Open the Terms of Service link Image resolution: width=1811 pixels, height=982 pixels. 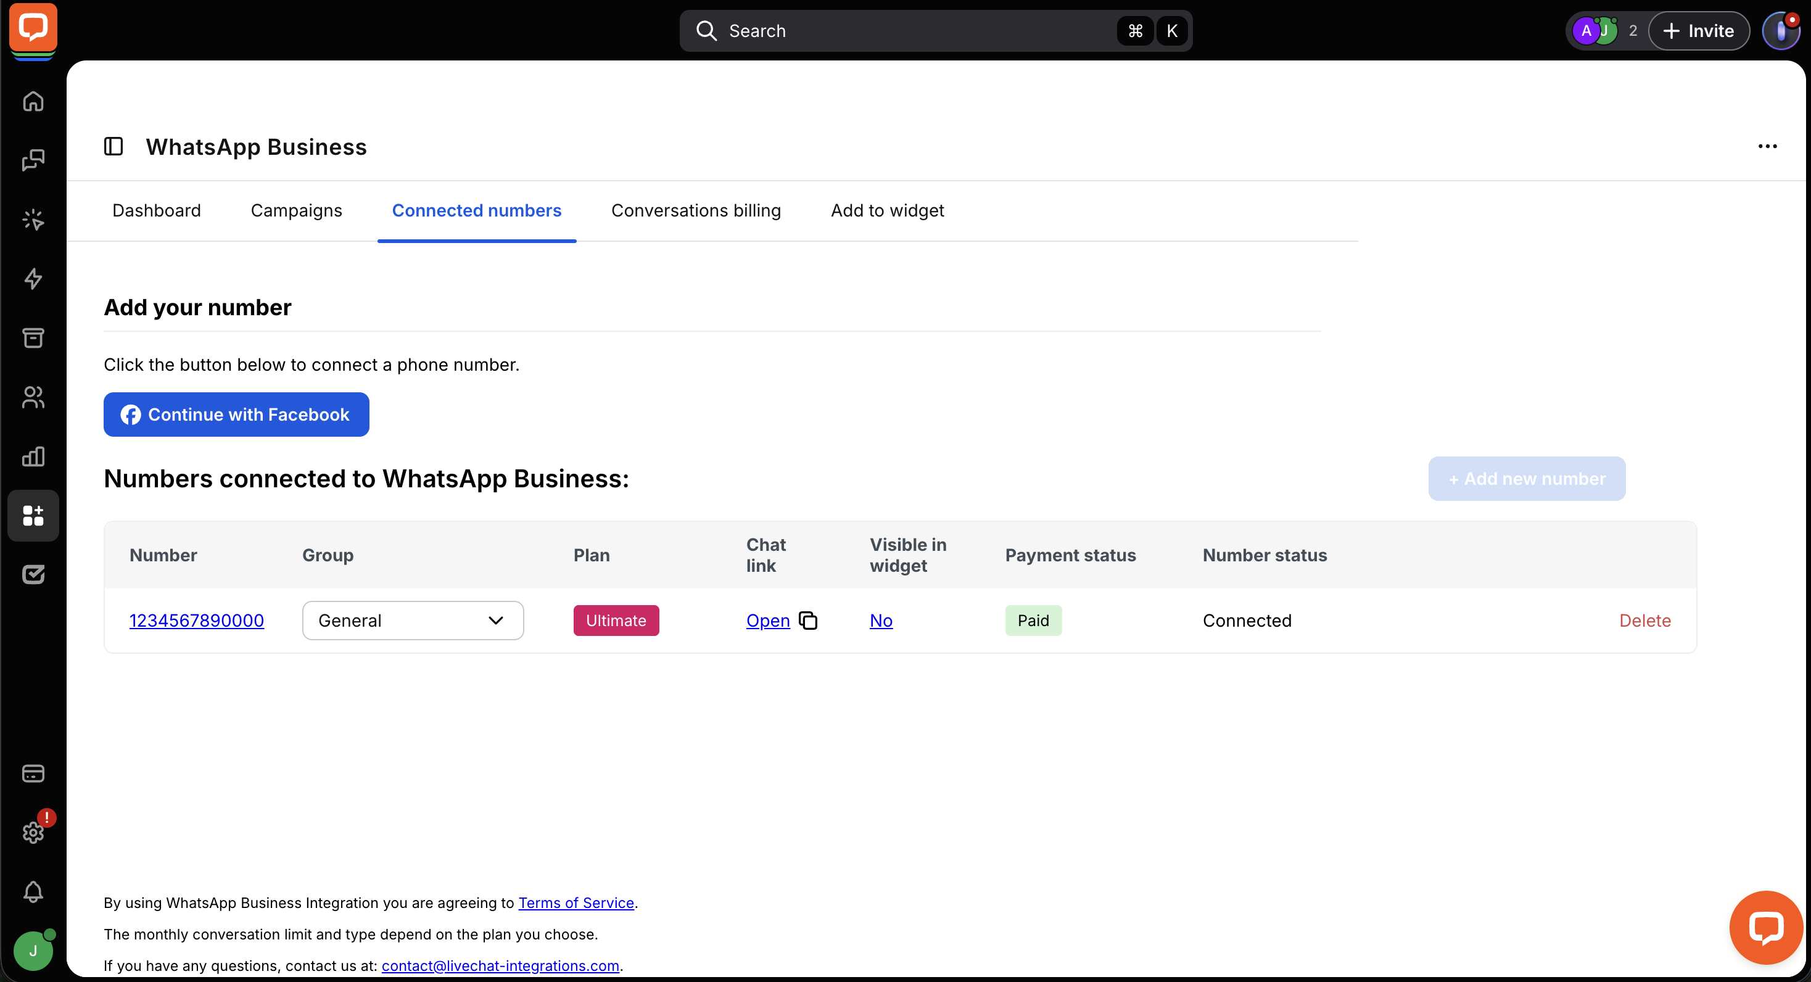575,902
